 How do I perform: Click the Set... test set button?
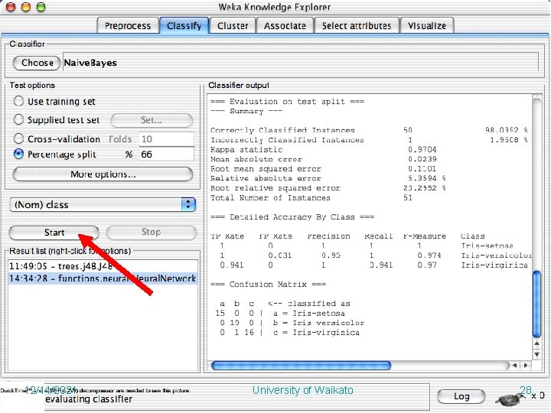pyautogui.click(x=152, y=120)
